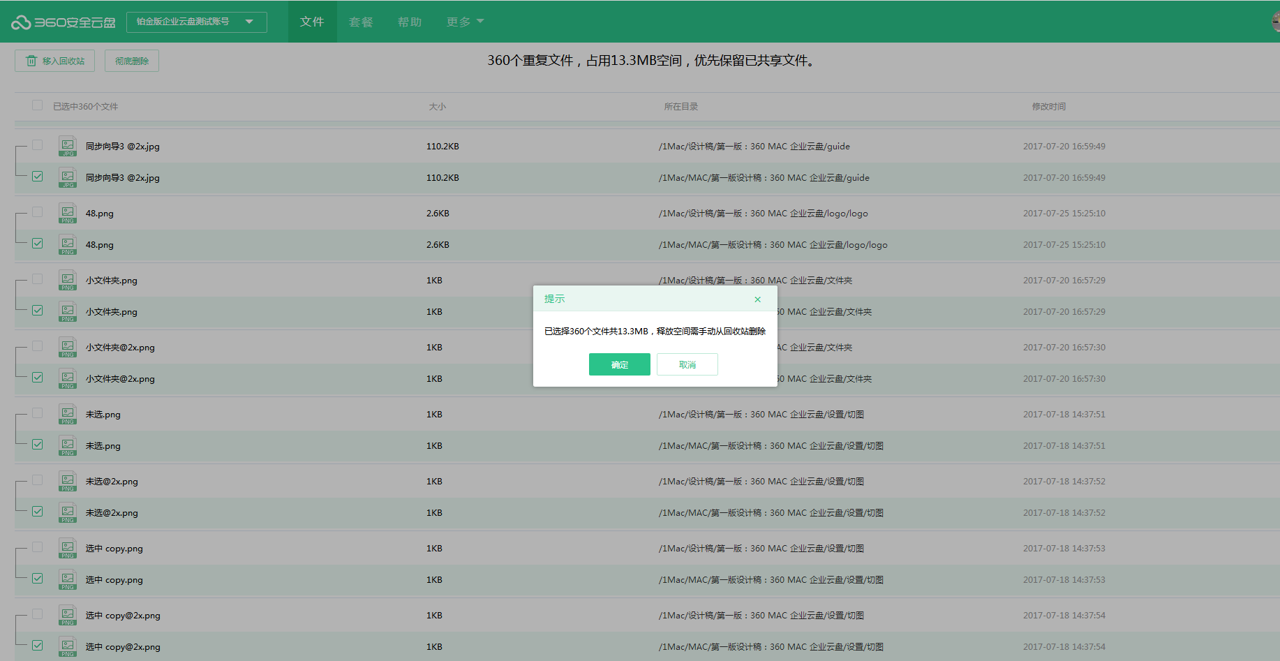Click the 确定 button in the dialog
Image resolution: width=1280 pixels, height=661 pixels.
point(619,364)
